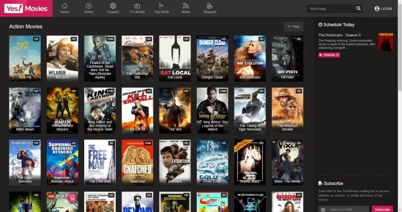The image size is (402, 212).
Task: Click the Subscribe section bell icon
Action: click(x=320, y=183)
